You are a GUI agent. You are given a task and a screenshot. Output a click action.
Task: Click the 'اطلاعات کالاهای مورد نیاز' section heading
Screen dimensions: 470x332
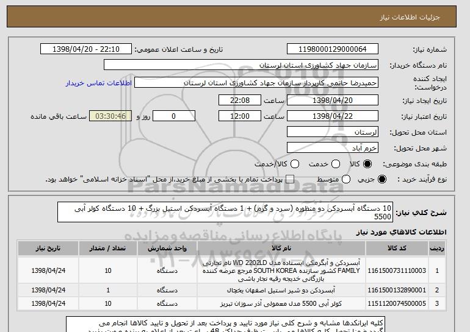[402, 232]
